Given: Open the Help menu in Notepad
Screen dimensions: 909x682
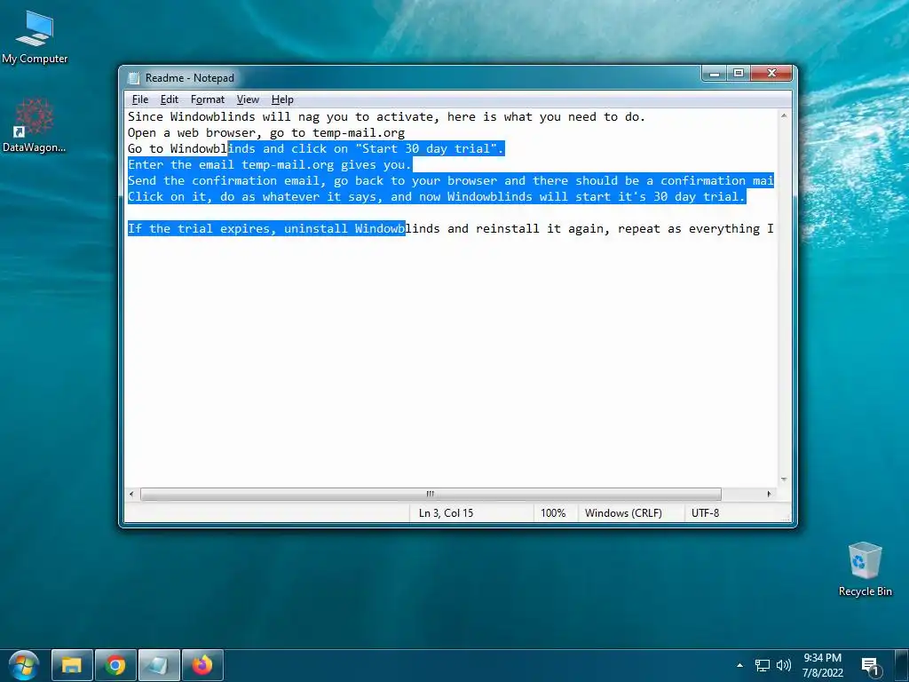Looking at the screenshot, I should [282, 99].
